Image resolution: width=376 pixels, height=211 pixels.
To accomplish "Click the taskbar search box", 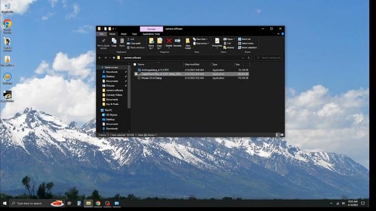I will point(37,203).
